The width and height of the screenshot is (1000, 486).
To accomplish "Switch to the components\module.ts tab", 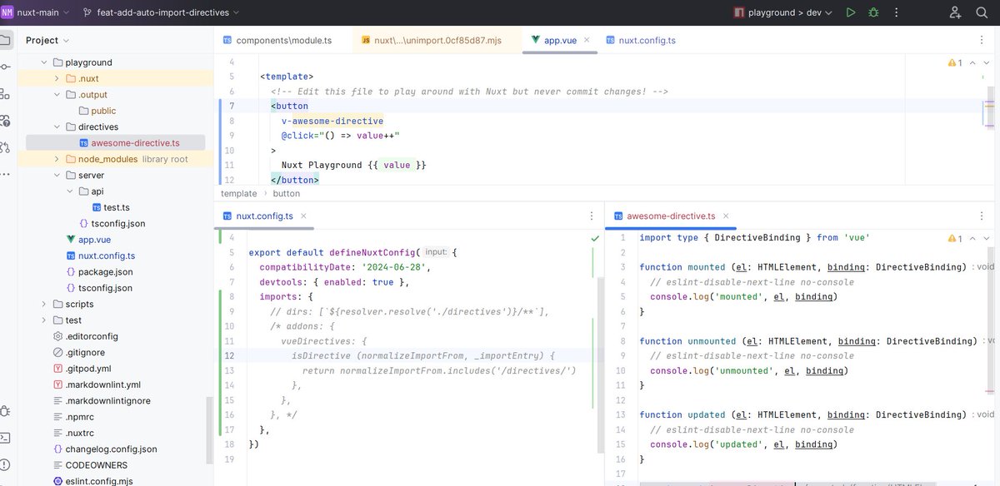I will point(277,40).
